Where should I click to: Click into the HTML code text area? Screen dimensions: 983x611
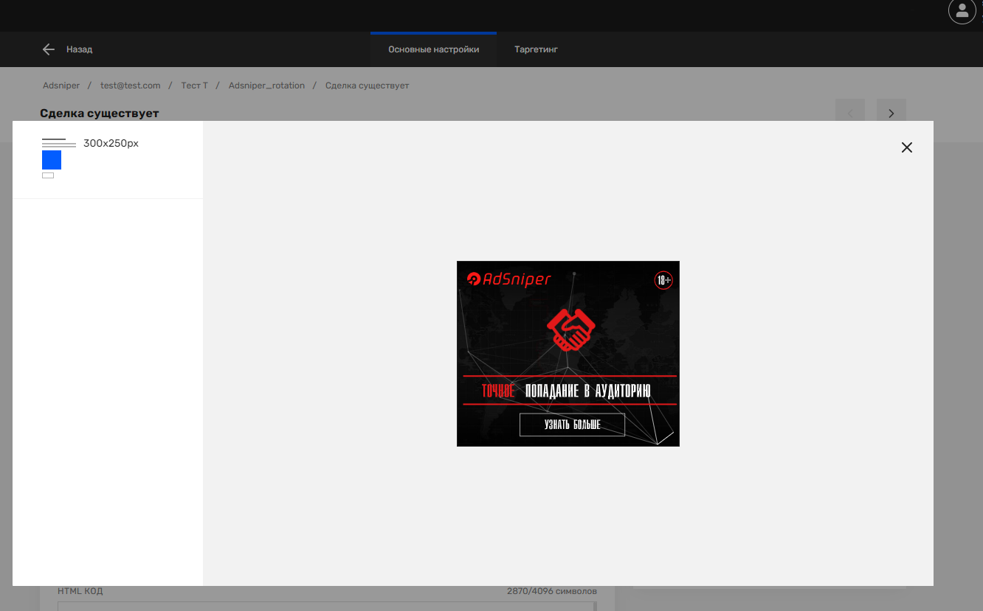point(326,607)
